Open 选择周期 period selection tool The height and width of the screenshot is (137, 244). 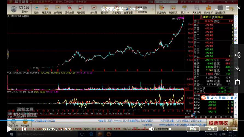click(x=46, y=10)
